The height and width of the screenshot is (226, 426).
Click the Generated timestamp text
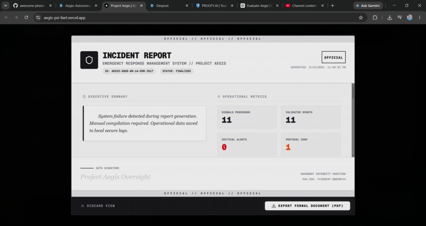[318, 67]
